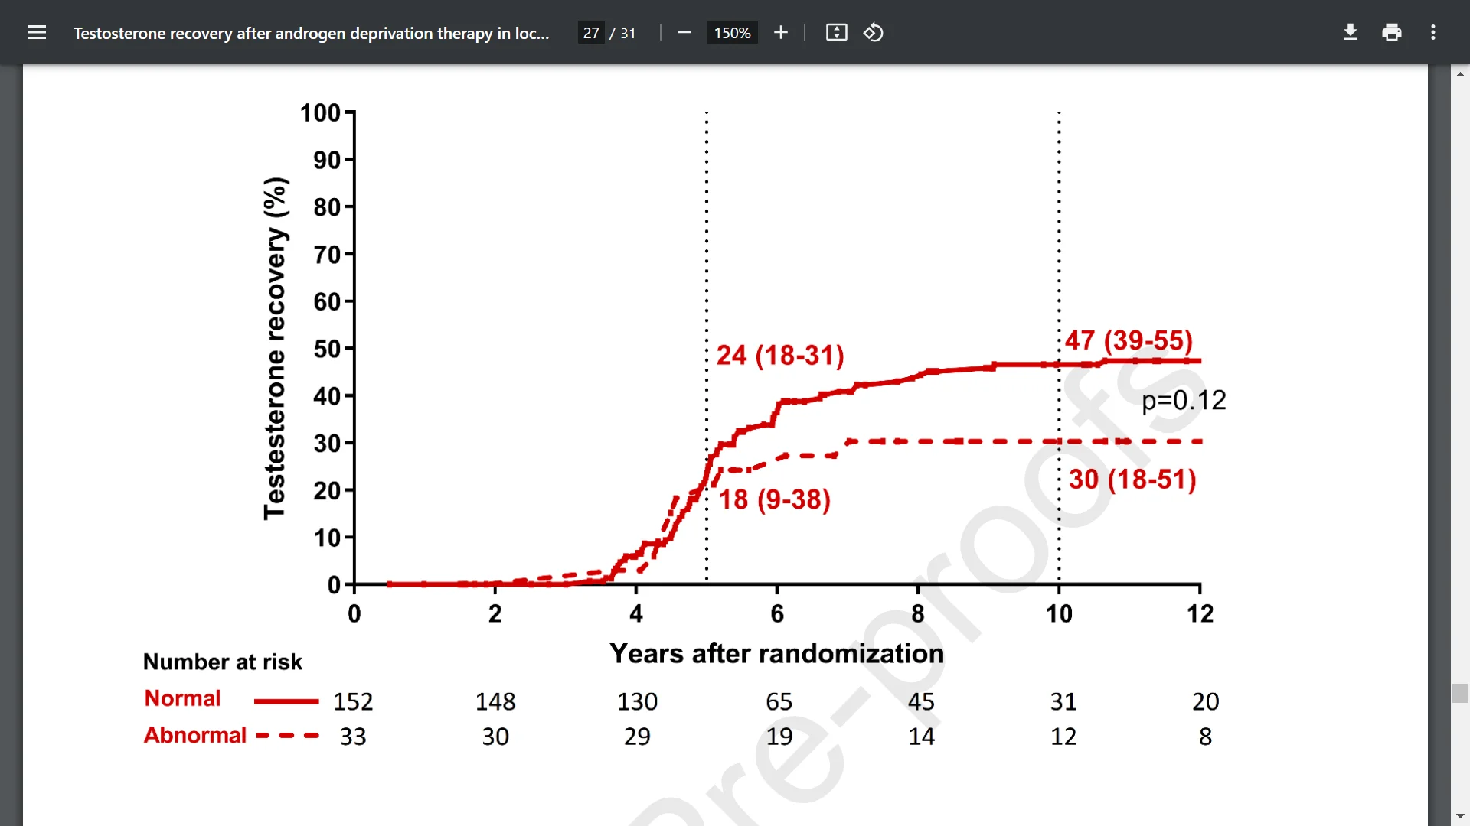This screenshot has width=1470, height=826.
Task: Click the document title text
Action: (x=311, y=33)
